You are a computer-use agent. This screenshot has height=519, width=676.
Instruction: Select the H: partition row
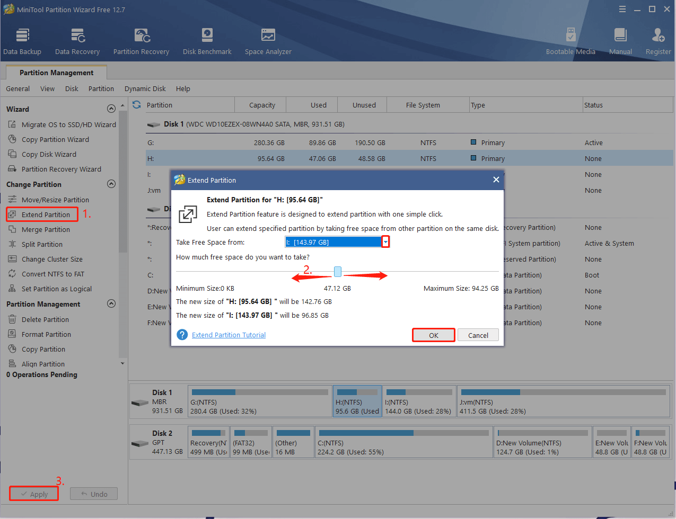pyautogui.click(x=409, y=158)
